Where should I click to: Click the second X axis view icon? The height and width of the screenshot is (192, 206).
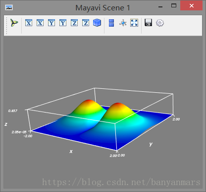(x=40, y=23)
